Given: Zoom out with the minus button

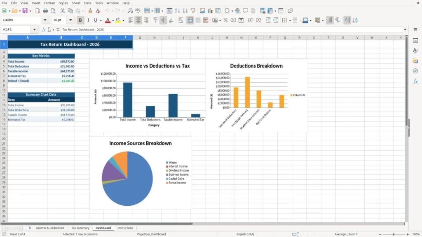Looking at the screenshot, I should (380, 234).
